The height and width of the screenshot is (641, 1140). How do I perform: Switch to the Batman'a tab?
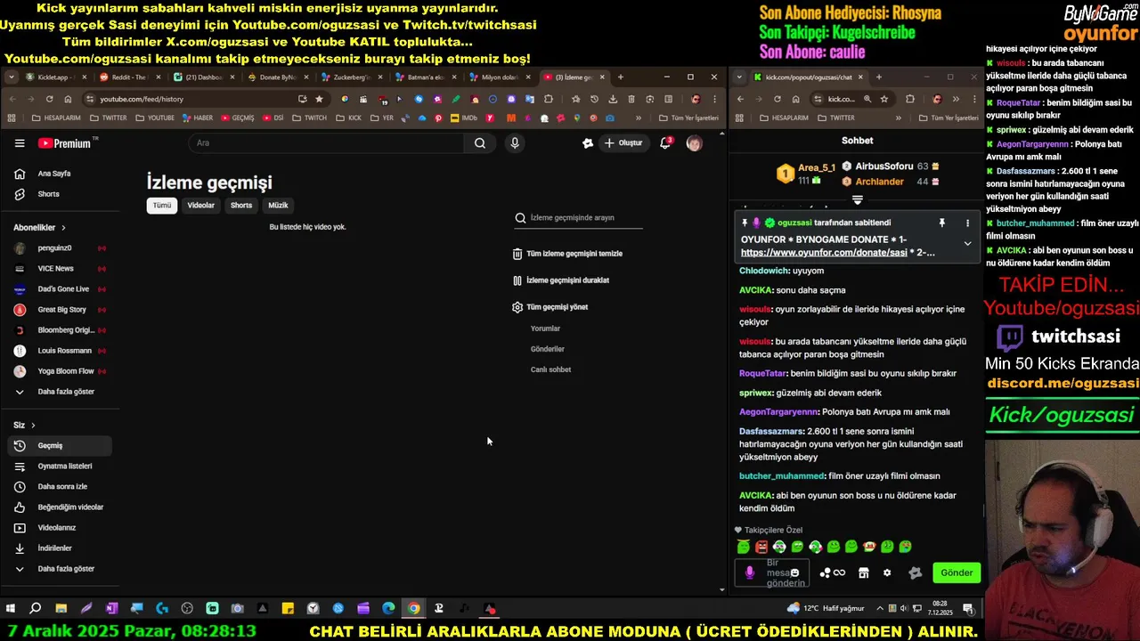[x=425, y=77]
